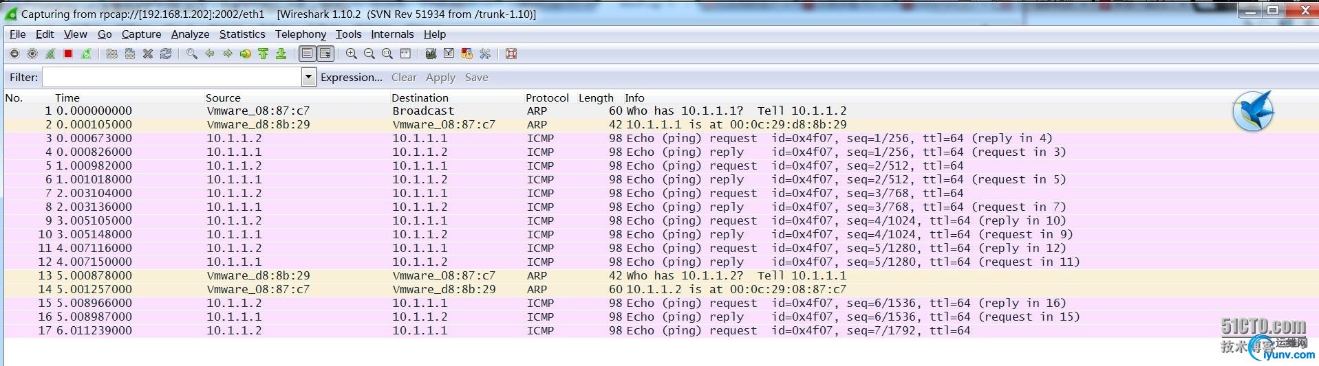The image size is (1319, 366).
Task: Click the Wireshark fin icon in title bar
Action: coord(10,13)
